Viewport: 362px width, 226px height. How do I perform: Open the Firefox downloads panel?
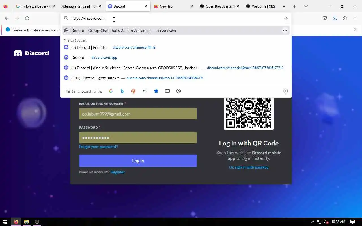[x=335, y=18]
